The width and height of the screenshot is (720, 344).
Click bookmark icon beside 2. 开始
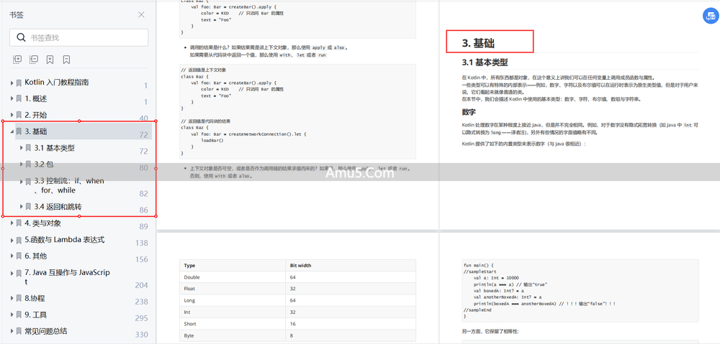pos(19,115)
